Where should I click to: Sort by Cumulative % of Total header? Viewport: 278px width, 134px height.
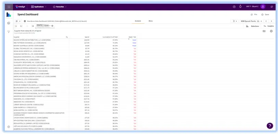coord(110,37)
